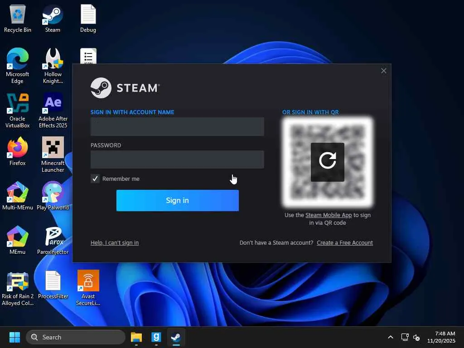Launch Microsoft Edge from desktop

coord(18,66)
